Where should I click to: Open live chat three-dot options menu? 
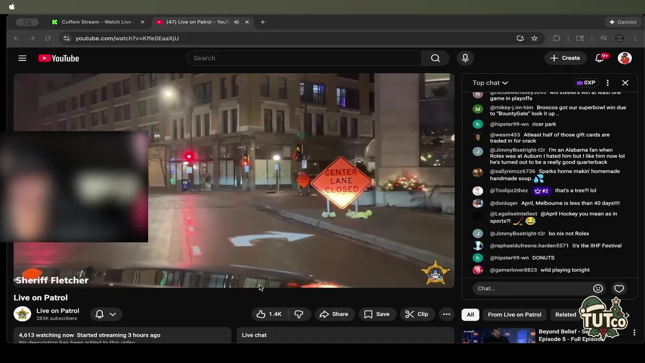click(607, 83)
